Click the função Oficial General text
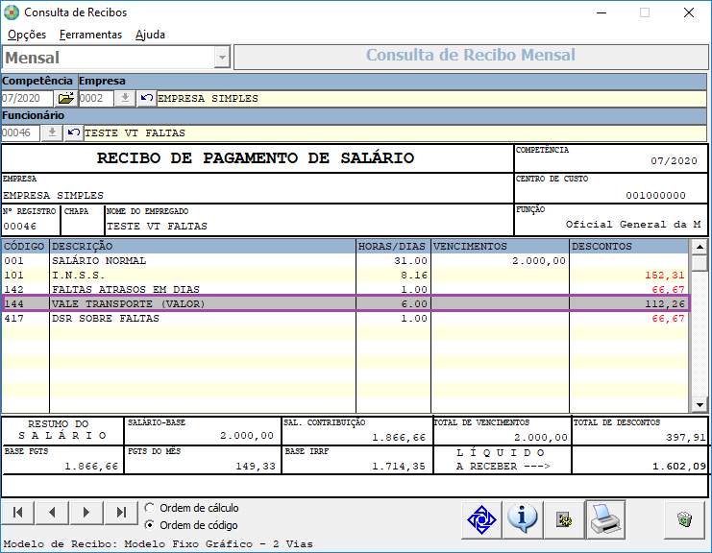 (x=633, y=225)
